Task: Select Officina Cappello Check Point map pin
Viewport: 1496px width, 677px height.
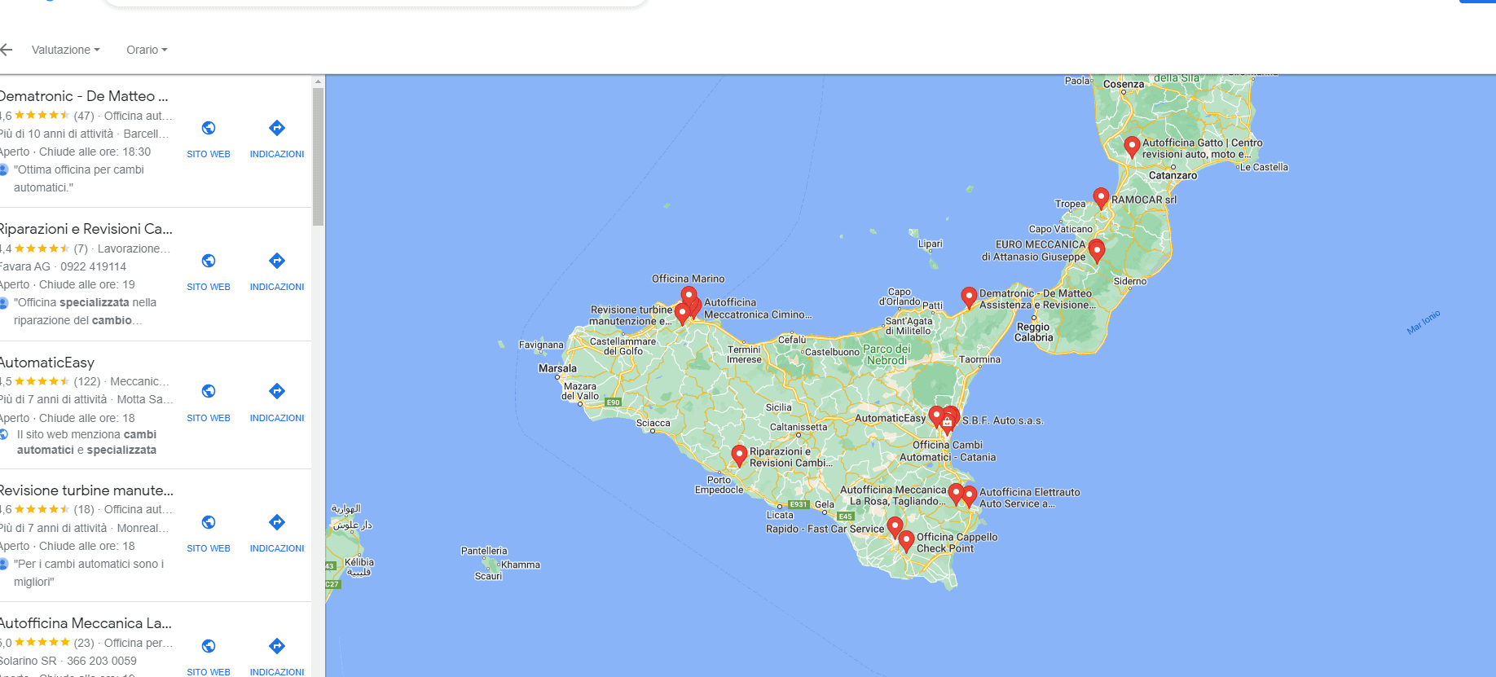Action: [906, 542]
